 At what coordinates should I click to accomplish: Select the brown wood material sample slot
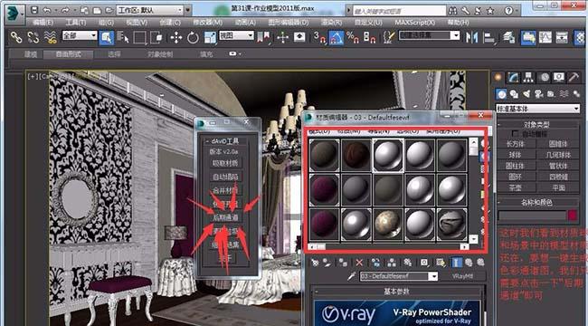[x=356, y=155]
